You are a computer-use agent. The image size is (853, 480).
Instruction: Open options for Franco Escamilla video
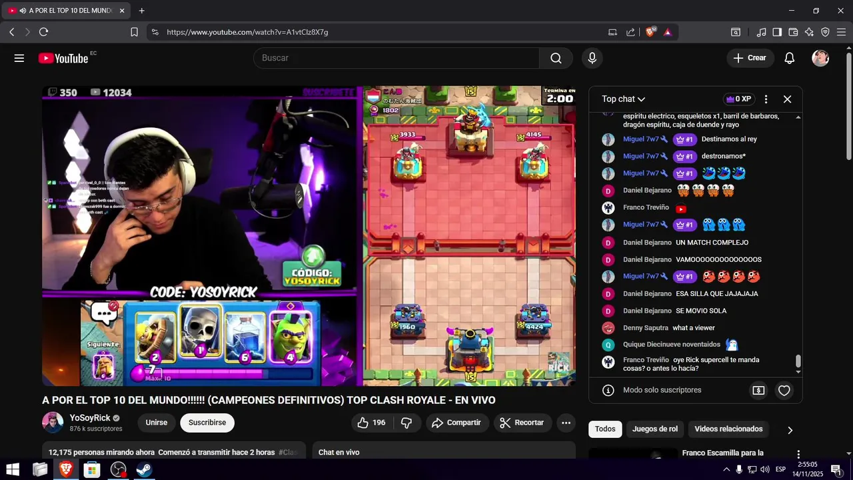(798, 455)
